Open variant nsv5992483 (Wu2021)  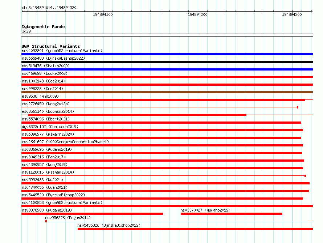[42, 180]
